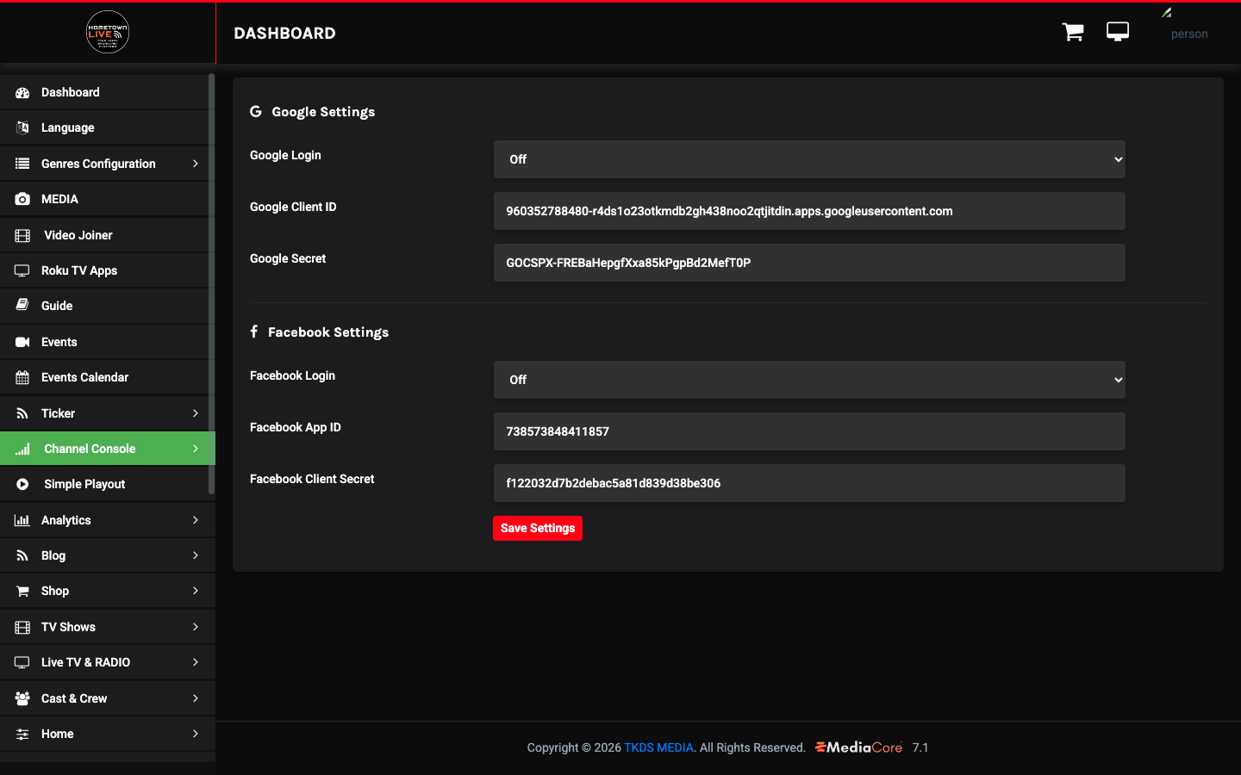The height and width of the screenshot is (775, 1241).
Task: Click the Events video camera icon
Action: (22, 342)
